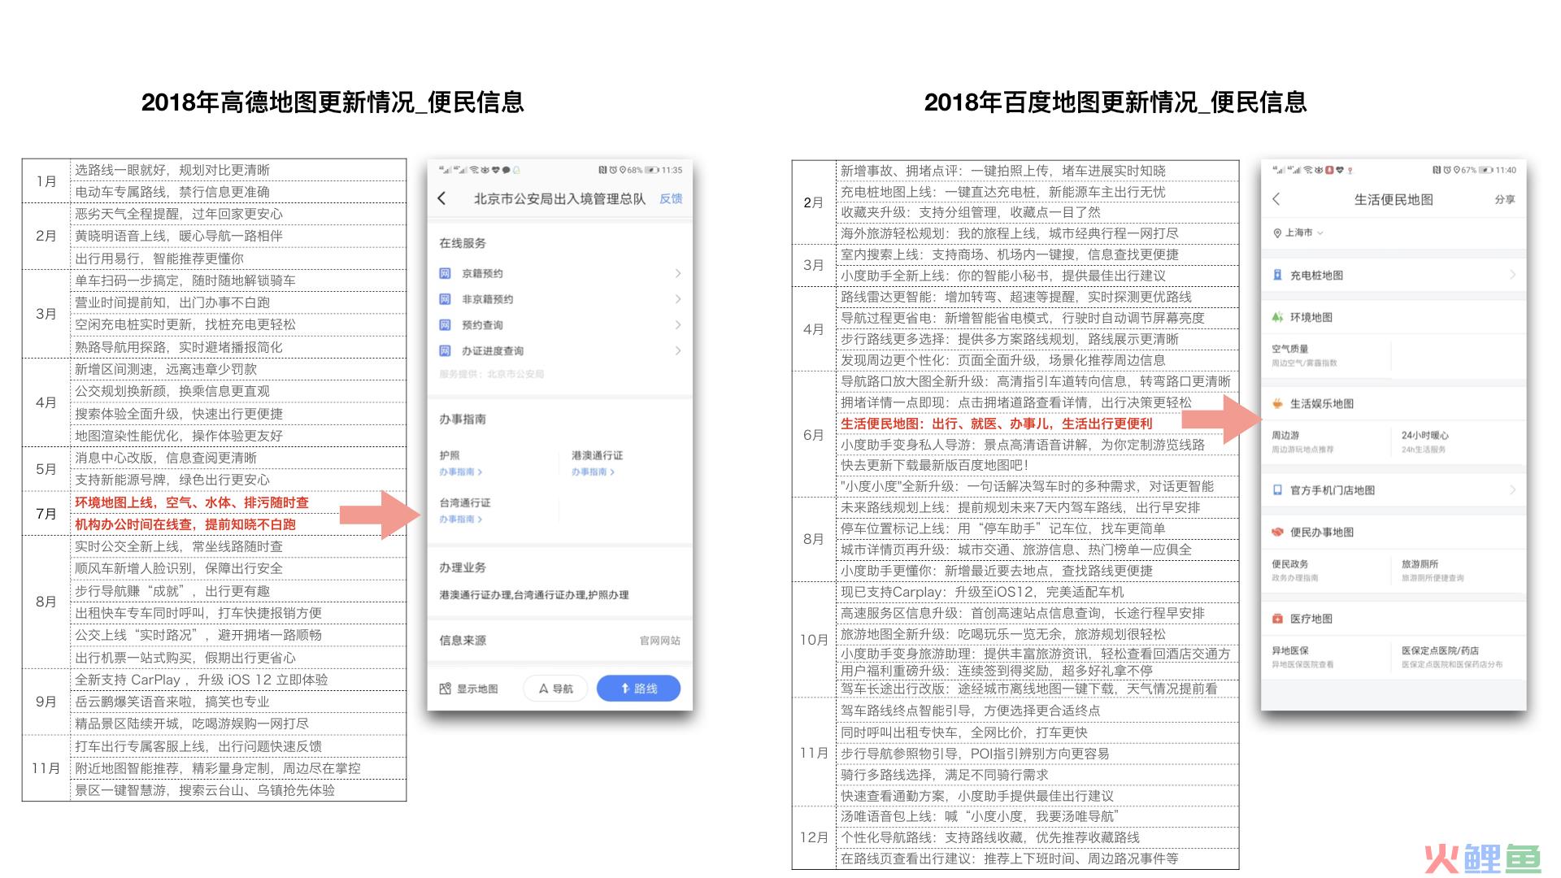Select 骑行多路线选择 row
The image size is (1561, 878).
click(x=1037, y=775)
